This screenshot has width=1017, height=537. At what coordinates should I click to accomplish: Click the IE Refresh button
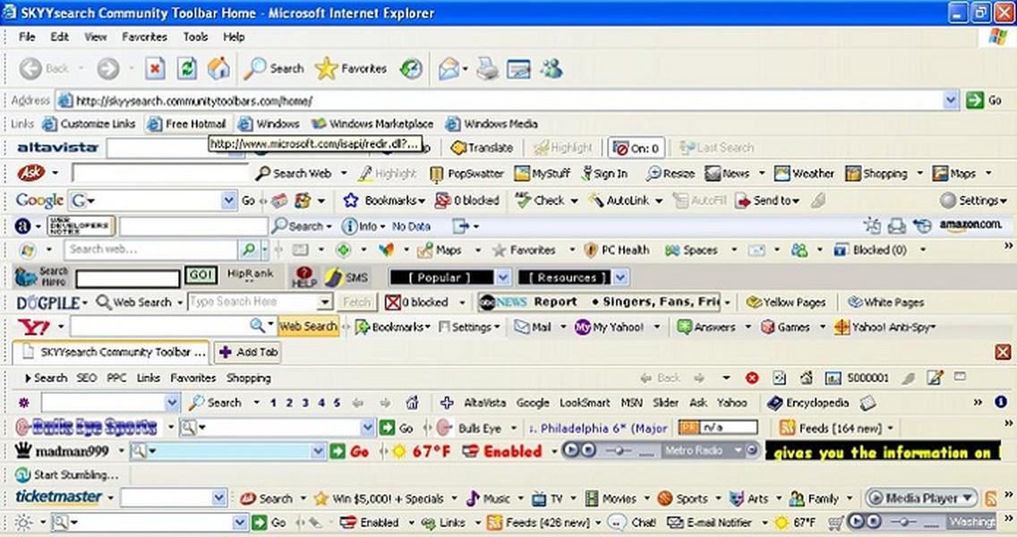click(x=187, y=68)
